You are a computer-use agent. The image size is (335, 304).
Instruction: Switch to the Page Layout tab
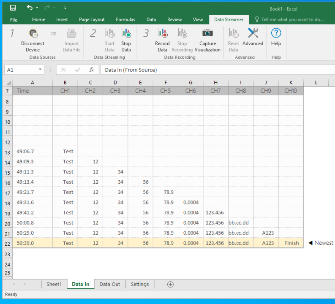pos(92,19)
